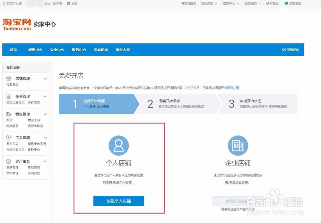Screen dimensions: 321x223
Task: Open 站内信 in top bar
Action: [x=57, y=4]
